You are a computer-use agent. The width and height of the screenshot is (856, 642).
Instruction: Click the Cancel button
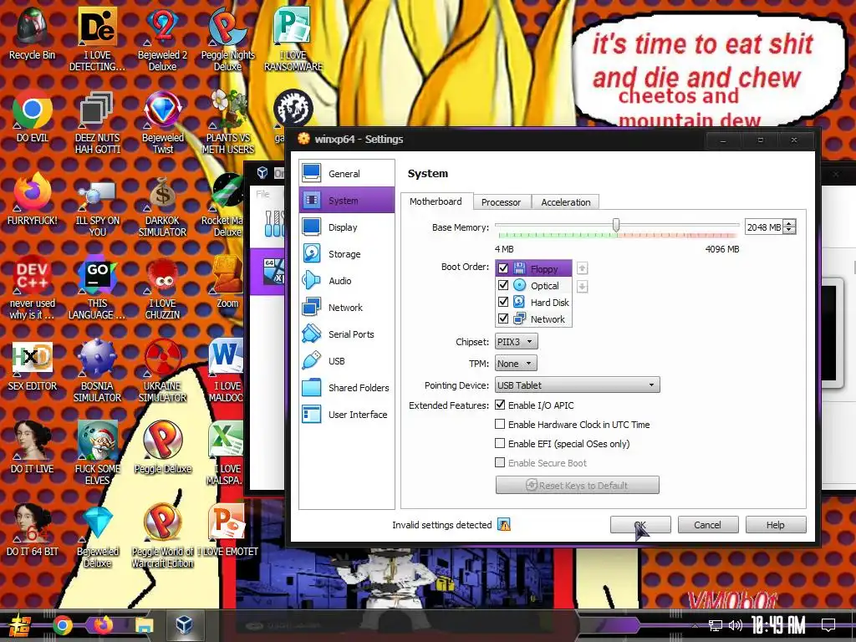pos(707,525)
